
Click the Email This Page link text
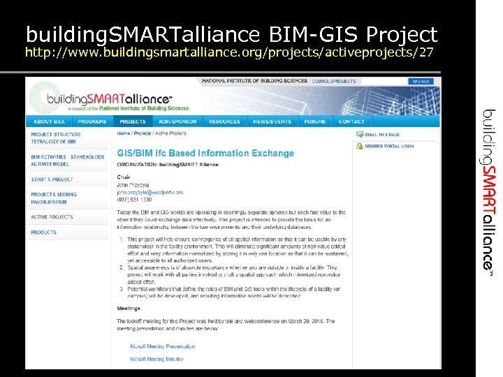(x=382, y=135)
